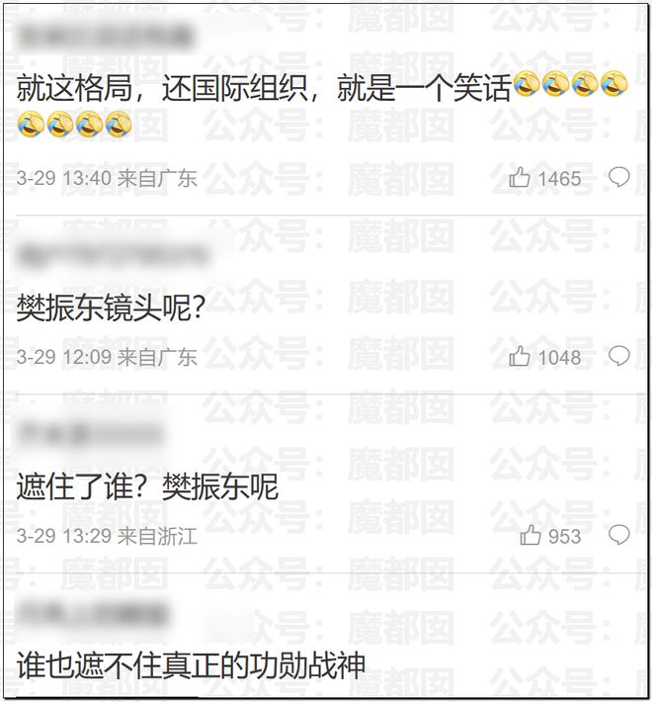Click the timestamp 3-29 13:40 来自广东

point(107,178)
